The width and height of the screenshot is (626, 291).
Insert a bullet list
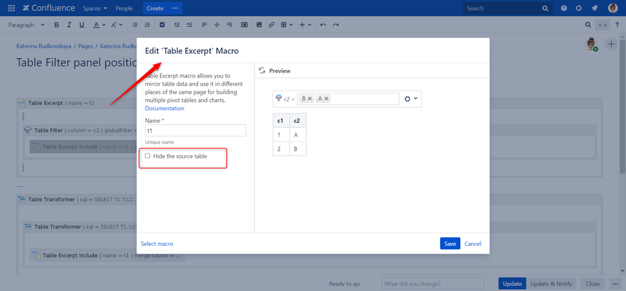[135, 24]
